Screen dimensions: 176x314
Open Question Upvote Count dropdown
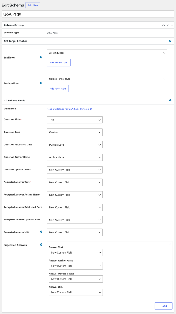(75, 170)
